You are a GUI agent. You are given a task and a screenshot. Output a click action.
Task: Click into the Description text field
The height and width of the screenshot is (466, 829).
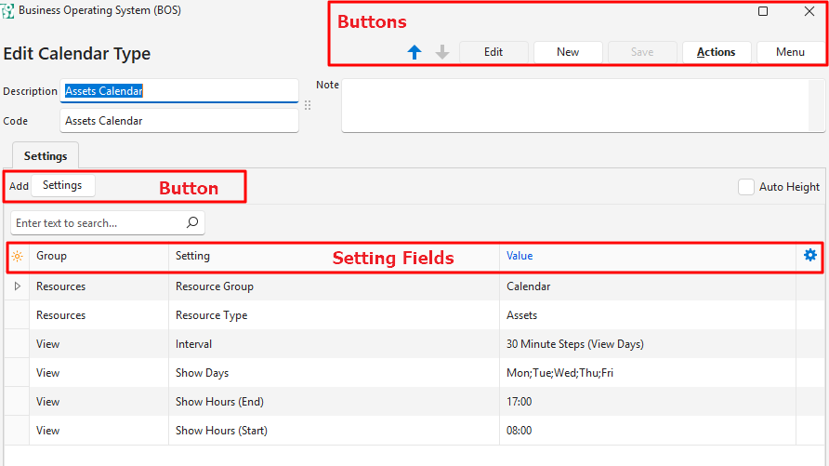(x=179, y=91)
